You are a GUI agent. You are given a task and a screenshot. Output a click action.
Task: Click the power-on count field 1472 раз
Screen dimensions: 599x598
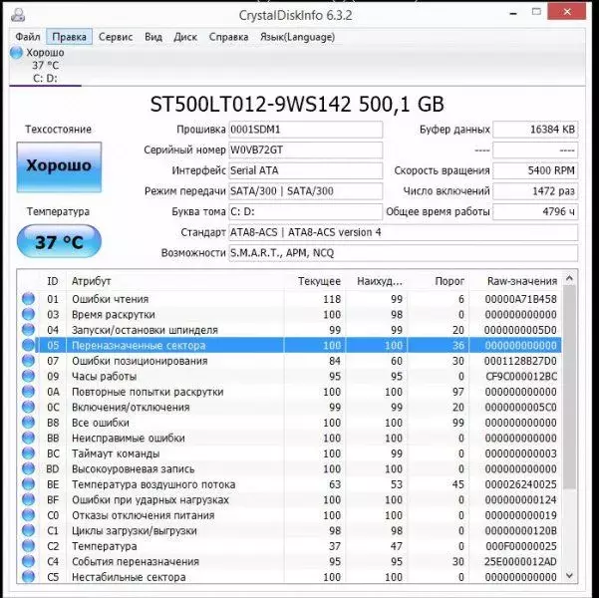pos(535,191)
